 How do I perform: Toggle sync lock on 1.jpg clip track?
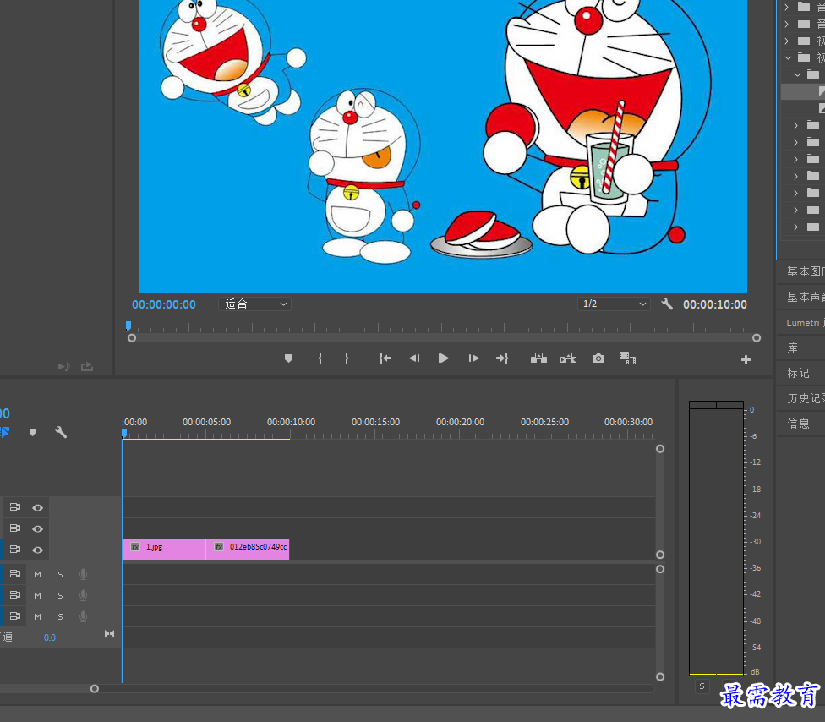click(x=14, y=550)
